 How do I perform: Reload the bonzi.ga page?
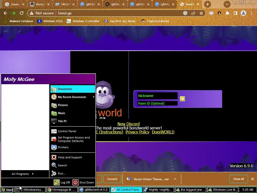[22, 13]
